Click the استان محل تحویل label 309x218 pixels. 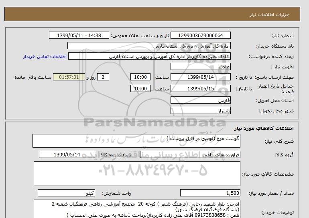click(x=275, y=100)
